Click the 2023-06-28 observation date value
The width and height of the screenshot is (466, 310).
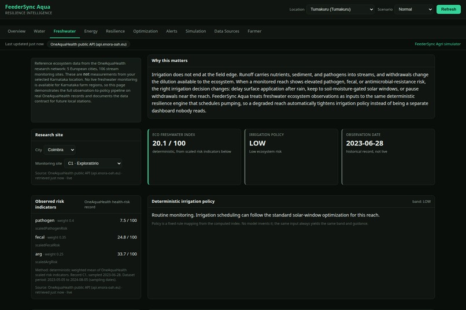click(365, 143)
